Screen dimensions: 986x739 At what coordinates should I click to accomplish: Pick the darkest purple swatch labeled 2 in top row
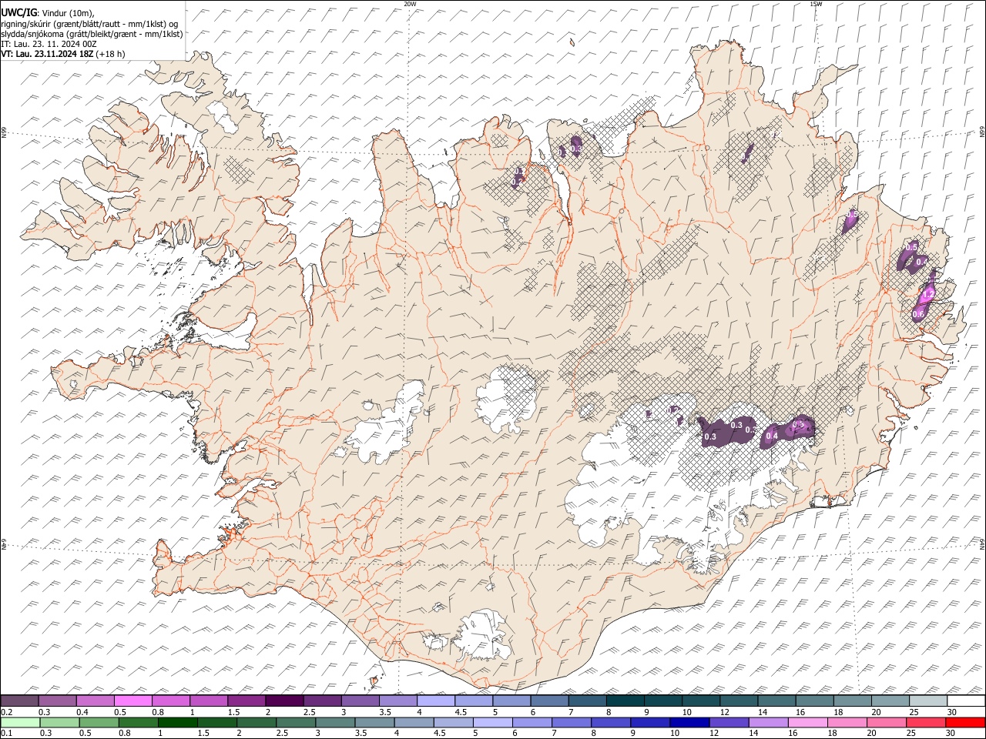coord(284,701)
